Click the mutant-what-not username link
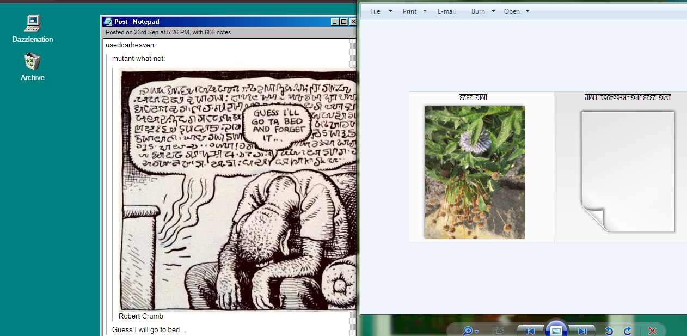Viewport: 687px width, 336px height. pos(138,58)
